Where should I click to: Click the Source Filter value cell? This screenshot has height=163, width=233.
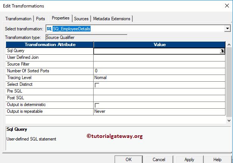[159, 64]
